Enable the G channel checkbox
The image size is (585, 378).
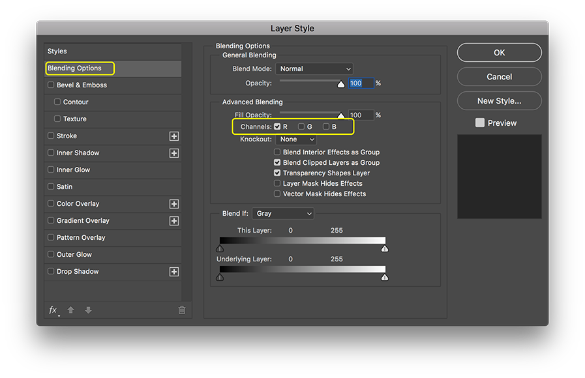pyautogui.click(x=301, y=126)
